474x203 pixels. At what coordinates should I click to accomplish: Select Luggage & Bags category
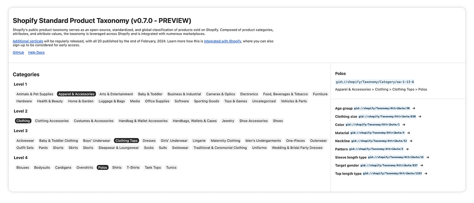pyautogui.click(x=112, y=101)
